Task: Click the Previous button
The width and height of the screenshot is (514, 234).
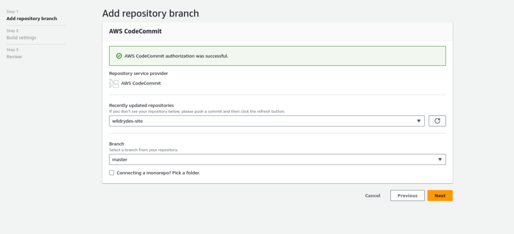Action: tap(408, 195)
